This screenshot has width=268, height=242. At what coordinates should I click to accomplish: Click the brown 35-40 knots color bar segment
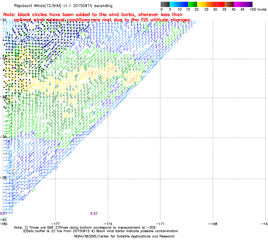tap(229, 4)
